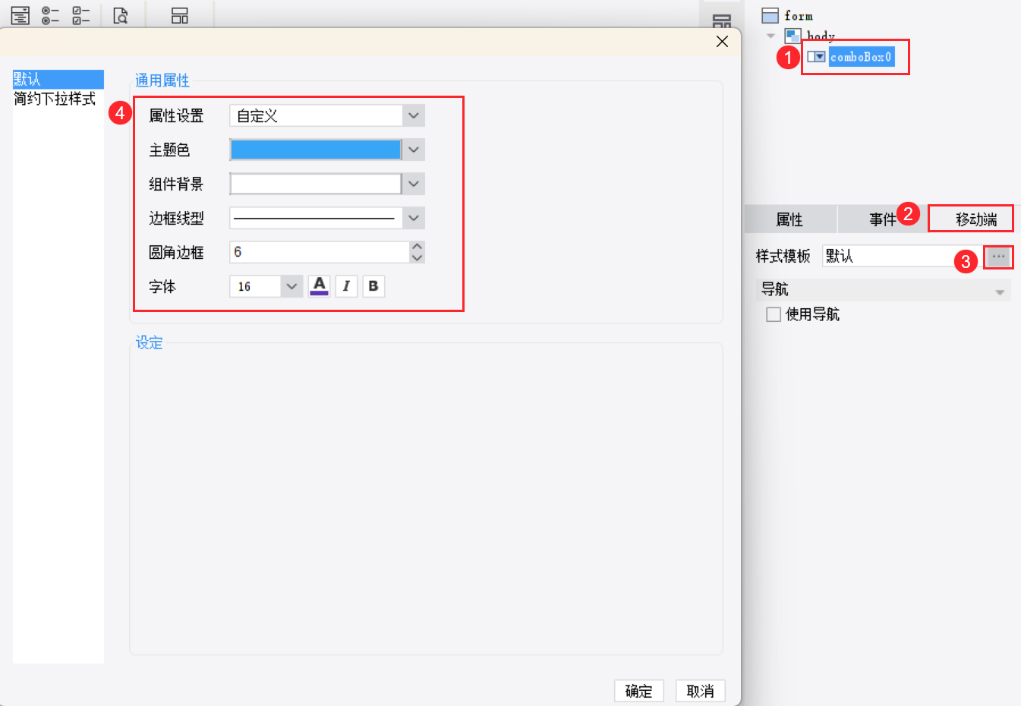The width and height of the screenshot is (1021, 706).
Task: Click the form icon in component tree
Action: (x=770, y=15)
